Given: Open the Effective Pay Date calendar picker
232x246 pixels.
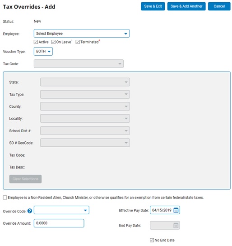Looking at the screenshot, I should (x=176, y=210).
